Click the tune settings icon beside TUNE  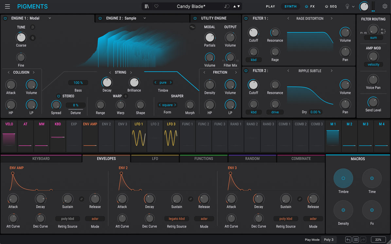pos(33,27)
